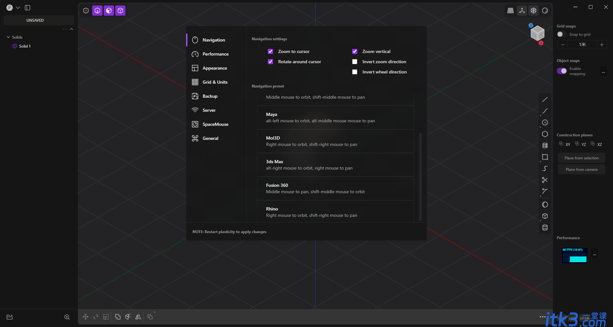Uncheck Zoom to cursor
The image size is (613, 327).
click(x=270, y=51)
